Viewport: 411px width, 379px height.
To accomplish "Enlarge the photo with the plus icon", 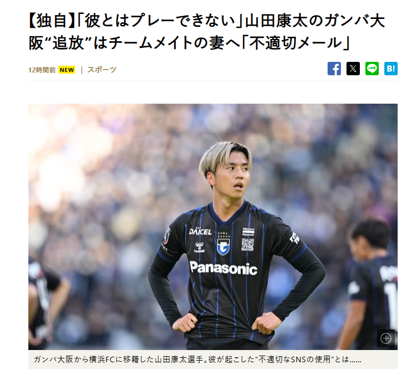I will (386, 338).
